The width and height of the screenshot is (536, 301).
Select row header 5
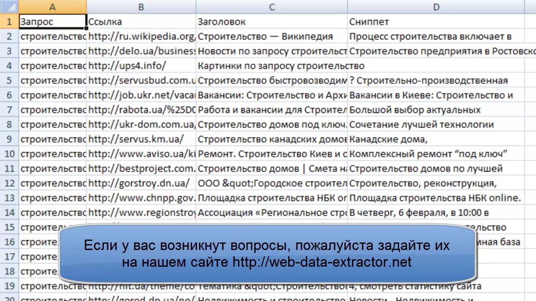pos(9,80)
